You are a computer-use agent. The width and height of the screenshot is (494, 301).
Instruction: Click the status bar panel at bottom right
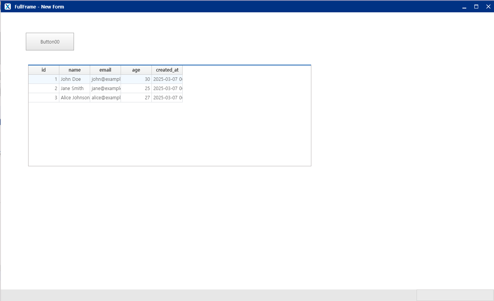pyautogui.click(x=455, y=295)
